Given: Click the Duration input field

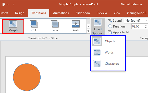Looking at the screenshot, I should pyautogui.click(x=138, y=26).
